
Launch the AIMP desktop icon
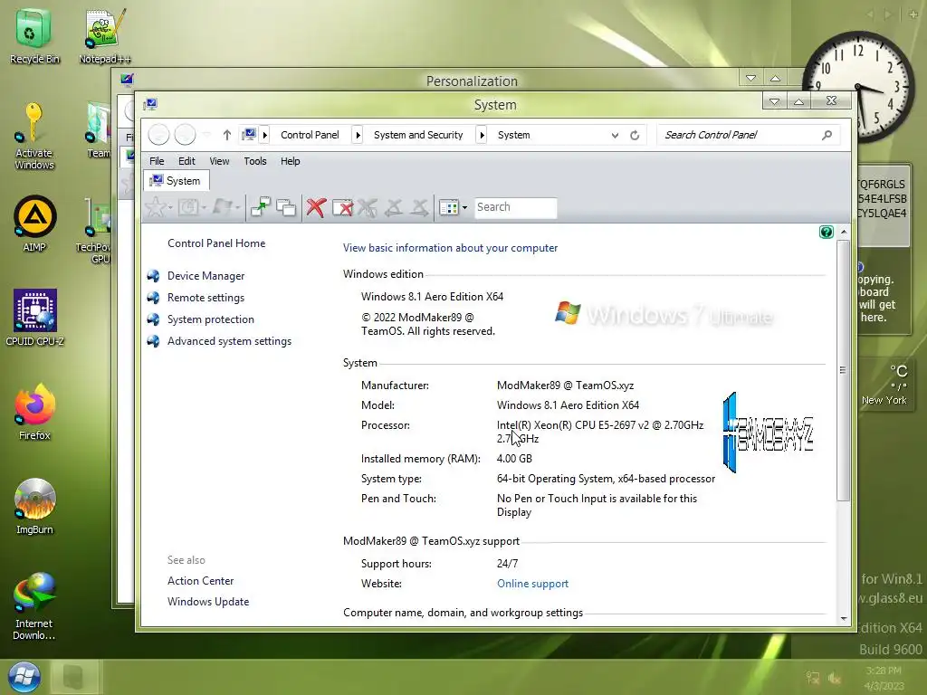point(34,224)
